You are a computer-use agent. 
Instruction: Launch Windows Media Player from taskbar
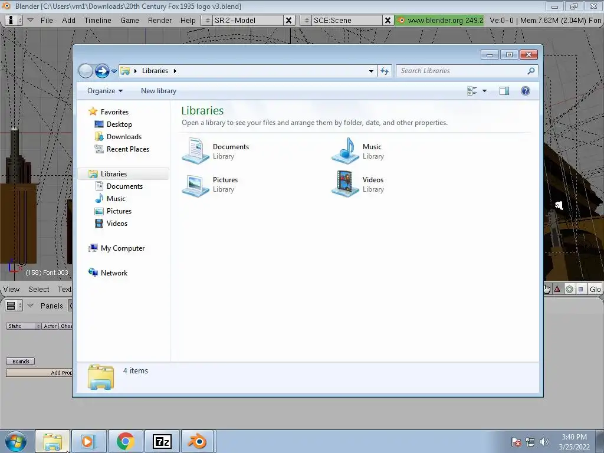tap(88, 441)
